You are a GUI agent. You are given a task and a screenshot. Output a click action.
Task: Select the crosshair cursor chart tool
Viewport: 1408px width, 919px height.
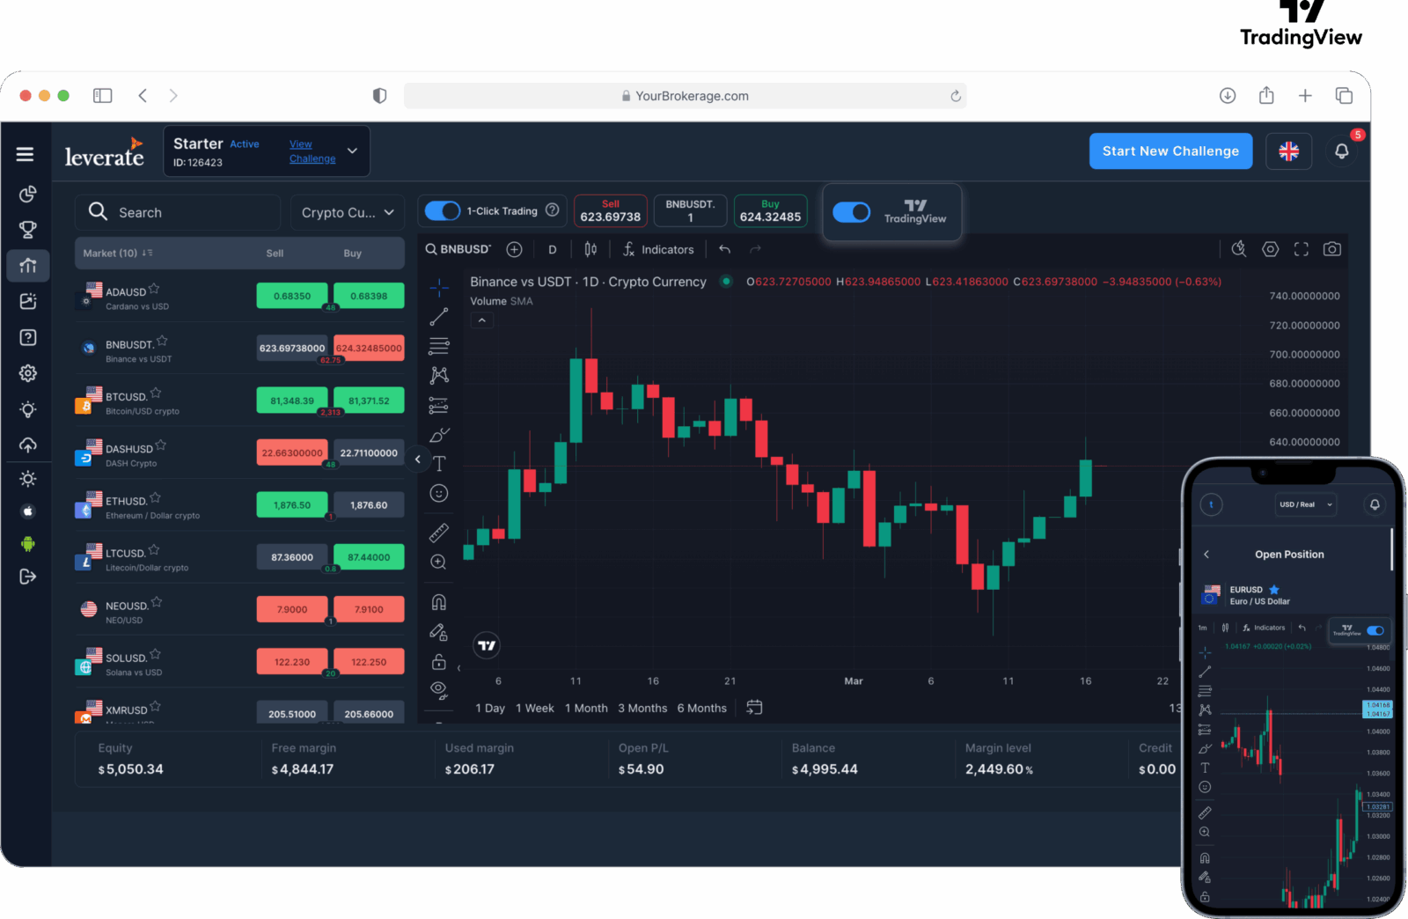[x=439, y=287]
